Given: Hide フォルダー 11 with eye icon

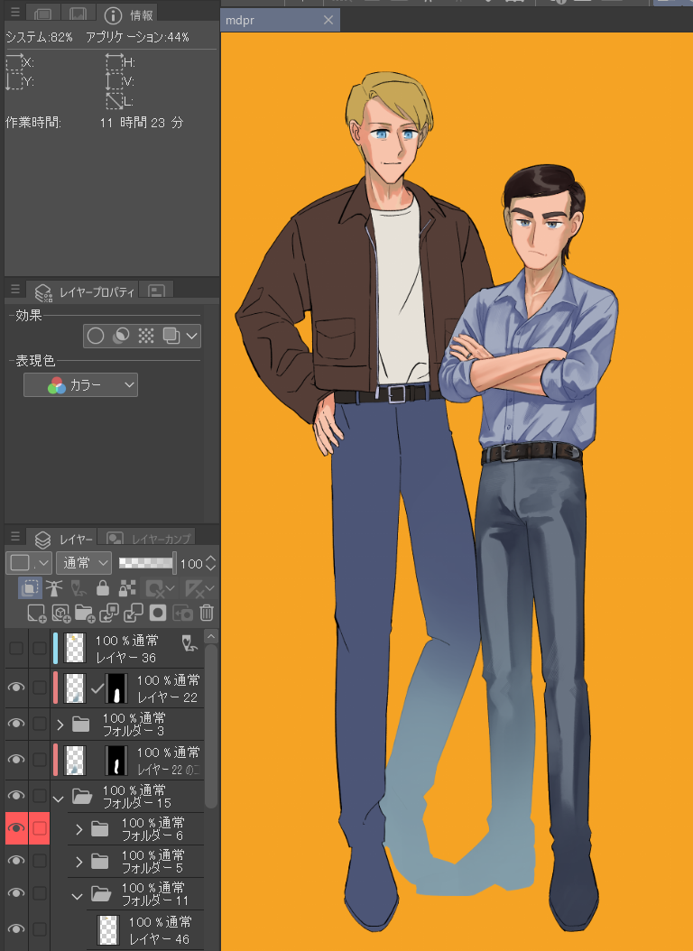Looking at the screenshot, I should coord(16,893).
